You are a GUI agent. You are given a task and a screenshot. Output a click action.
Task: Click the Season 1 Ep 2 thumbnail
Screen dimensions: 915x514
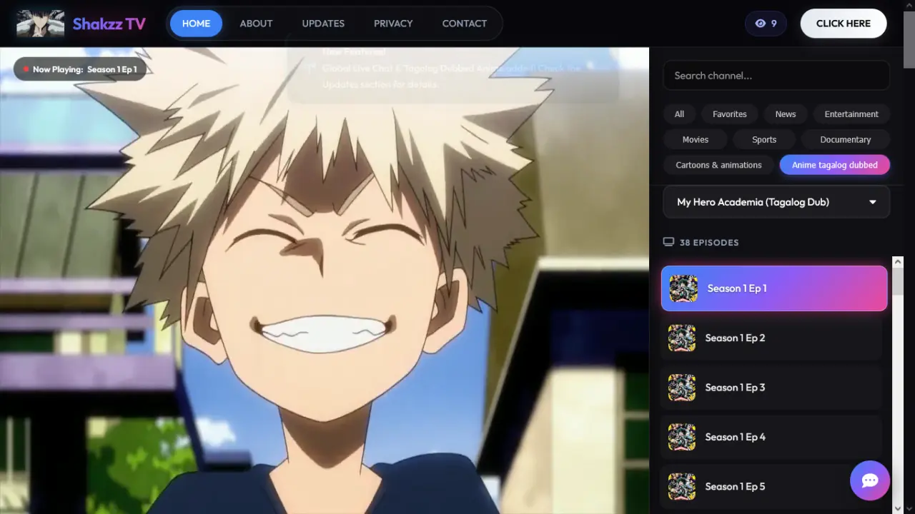(x=682, y=338)
